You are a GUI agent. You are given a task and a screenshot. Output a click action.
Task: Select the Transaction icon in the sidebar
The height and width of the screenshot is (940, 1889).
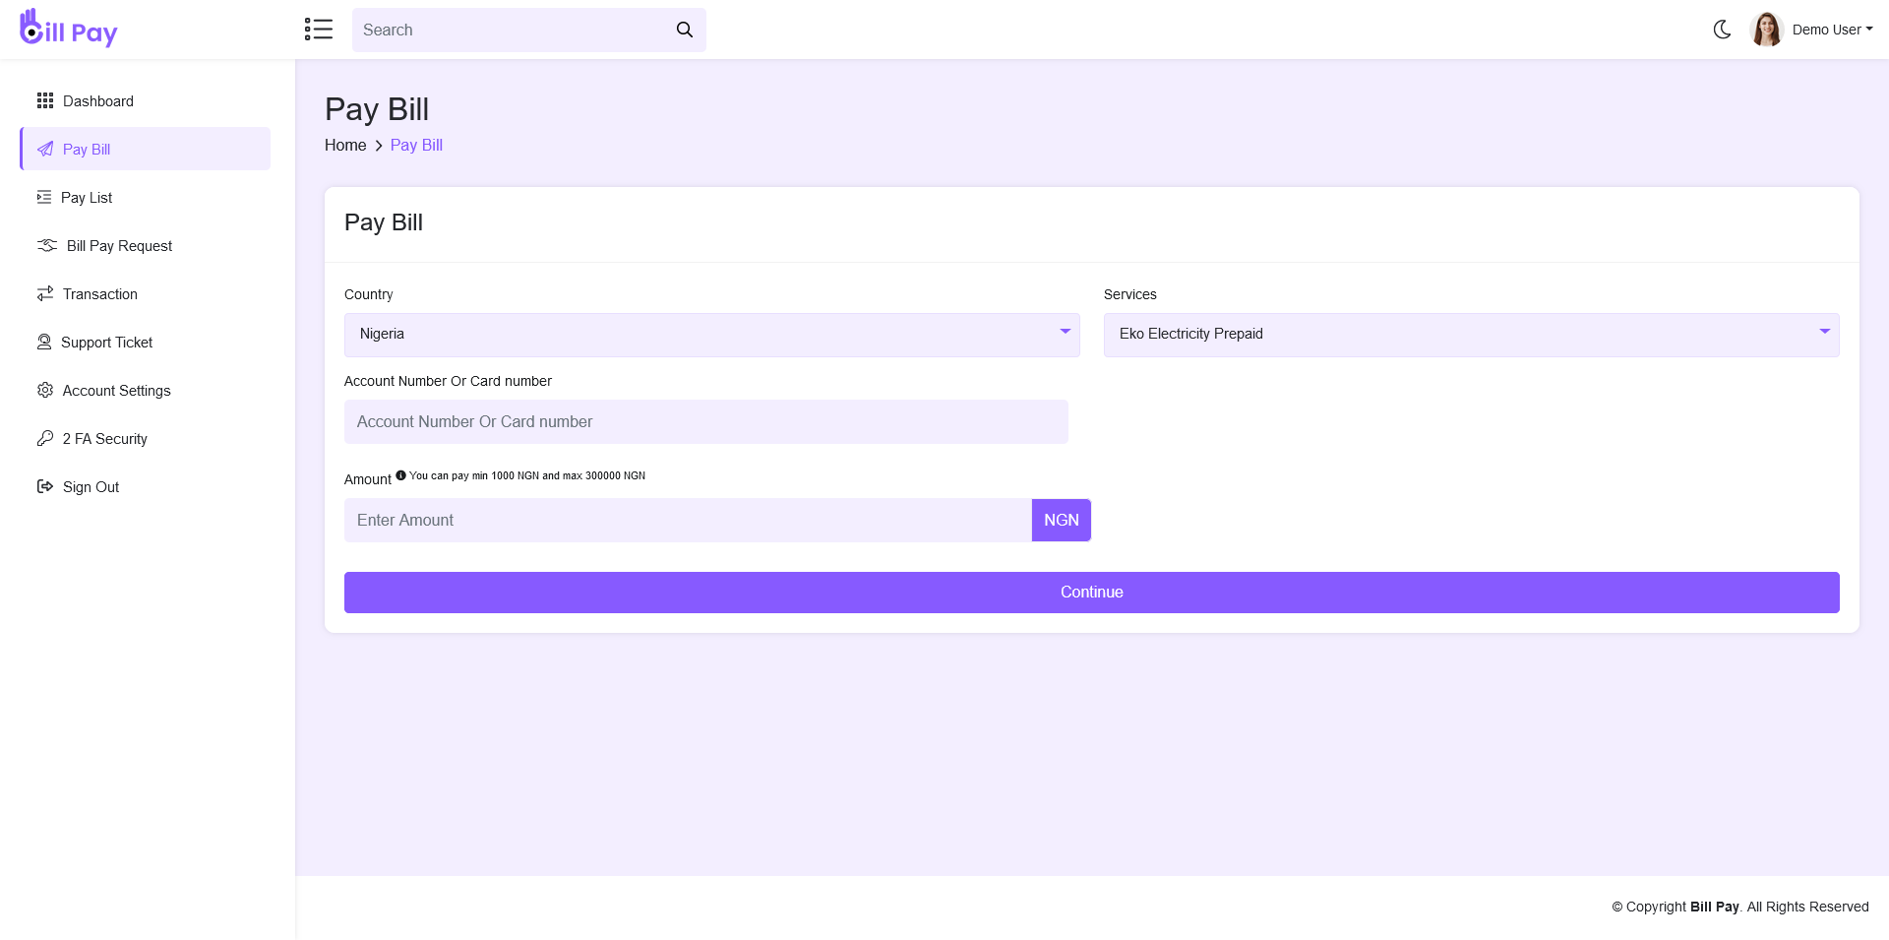44,293
